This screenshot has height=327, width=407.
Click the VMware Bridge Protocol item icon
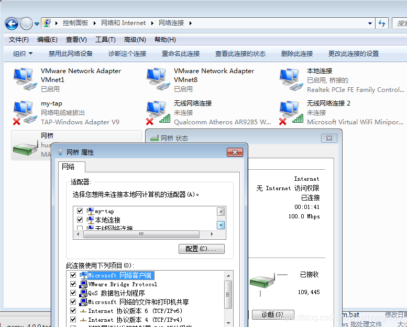click(83, 284)
